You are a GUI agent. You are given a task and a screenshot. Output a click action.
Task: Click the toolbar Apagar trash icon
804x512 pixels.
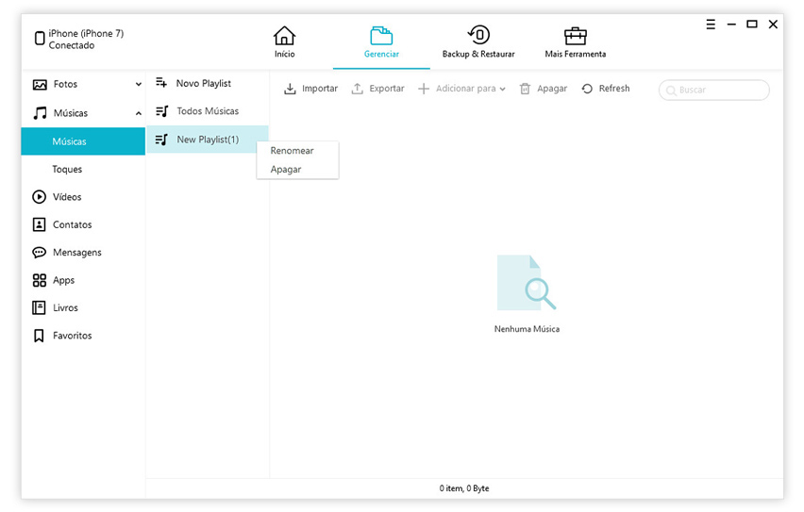525,89
